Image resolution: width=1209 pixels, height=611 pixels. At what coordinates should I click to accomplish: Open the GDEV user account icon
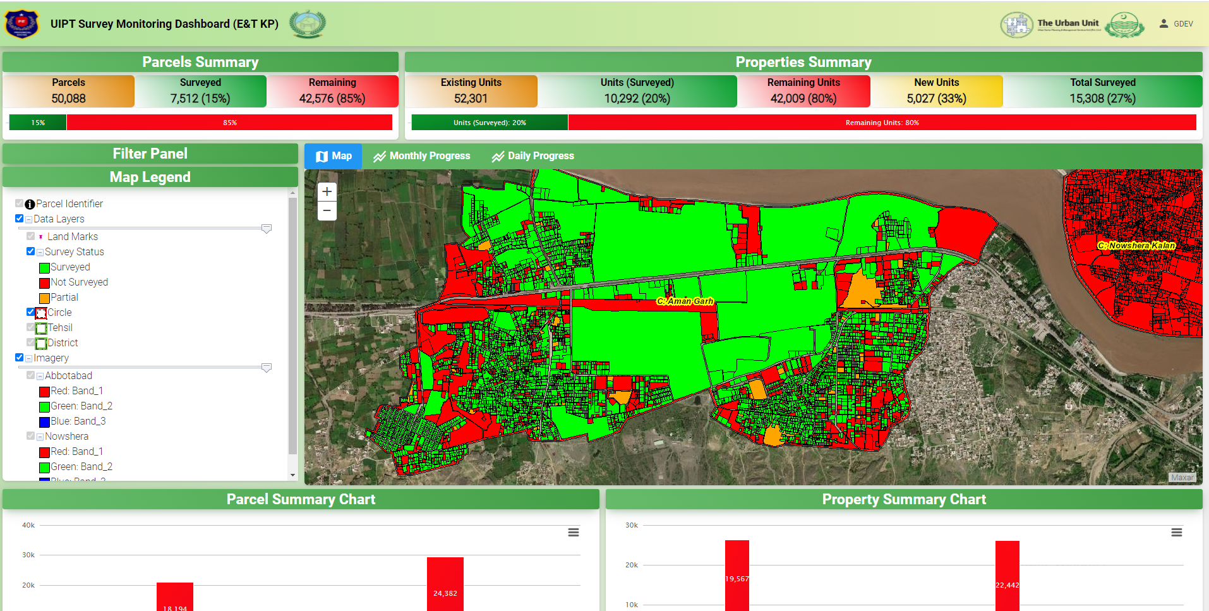click(x=1164, y=23)
